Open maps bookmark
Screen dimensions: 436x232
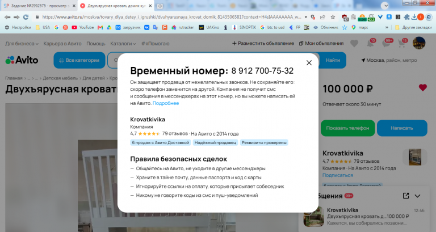tap(360, 27)
